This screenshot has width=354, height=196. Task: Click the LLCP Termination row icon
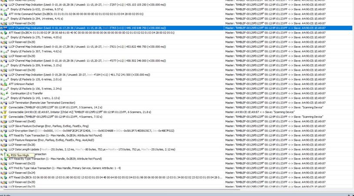point(5,103)
